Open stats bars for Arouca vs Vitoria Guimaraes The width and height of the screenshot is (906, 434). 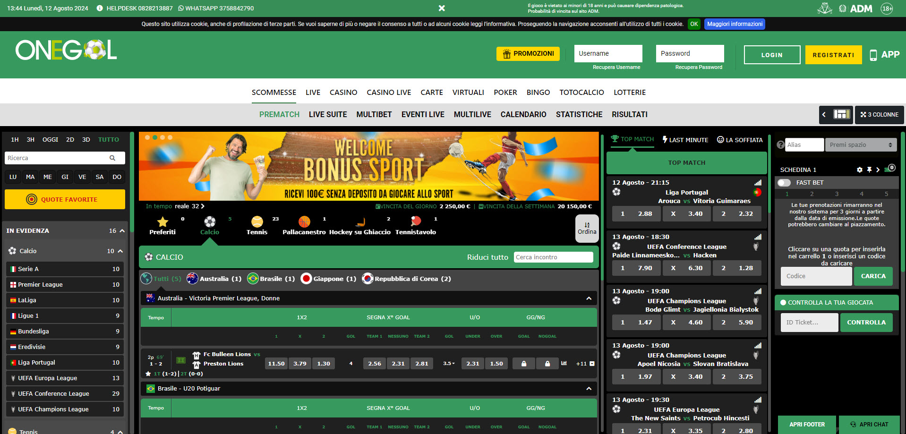click(758, 183)
